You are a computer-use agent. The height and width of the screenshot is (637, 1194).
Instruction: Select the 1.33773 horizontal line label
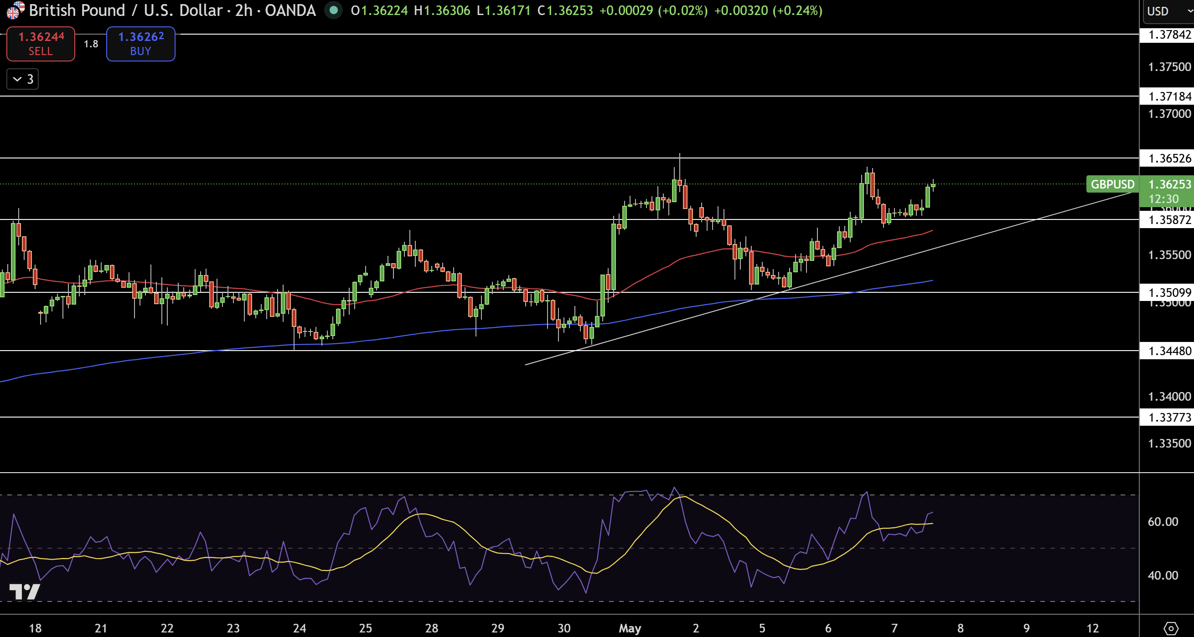click(x=1167, y=418)
